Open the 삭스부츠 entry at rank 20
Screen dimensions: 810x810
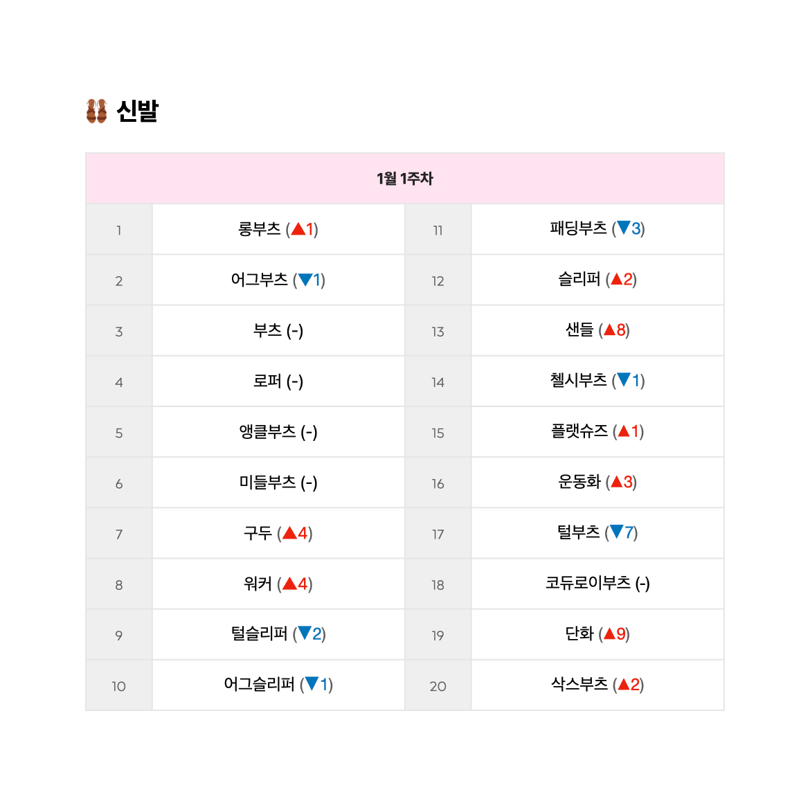coord(597,685)
